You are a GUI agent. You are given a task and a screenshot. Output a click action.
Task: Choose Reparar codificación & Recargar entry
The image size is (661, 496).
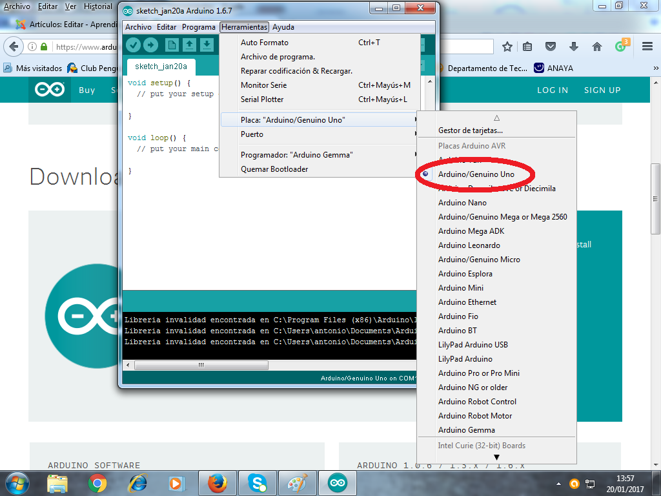pos(320,71)
